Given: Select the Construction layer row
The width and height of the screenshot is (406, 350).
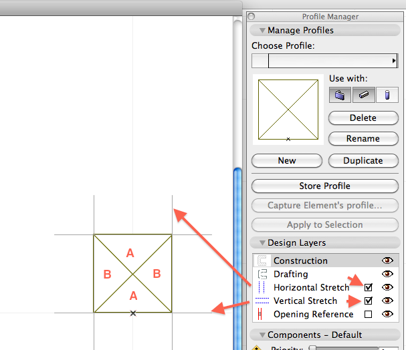Looking at the screenshot, I should pos(326,260).
